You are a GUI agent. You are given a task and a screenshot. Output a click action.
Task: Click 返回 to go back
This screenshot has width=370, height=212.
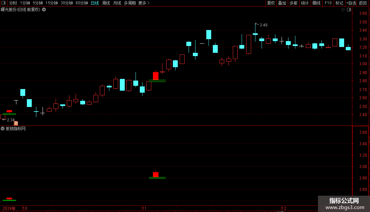(x=363, y=3)
